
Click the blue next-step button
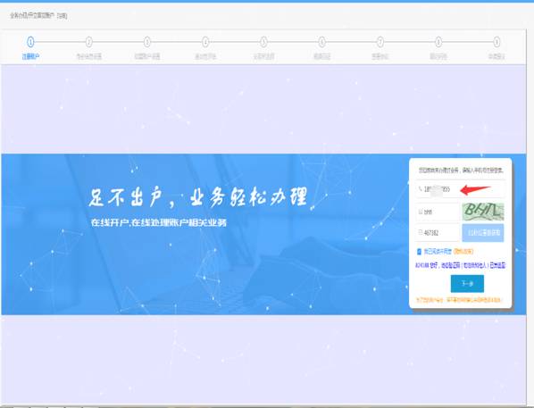[467, 284]
